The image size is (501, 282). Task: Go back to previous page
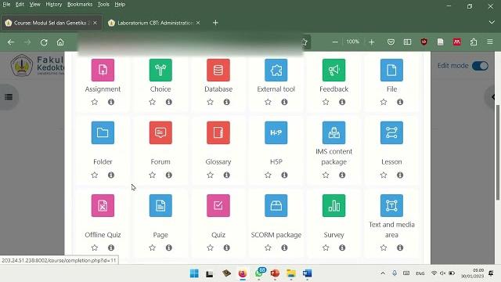click(x=11, y=42)
